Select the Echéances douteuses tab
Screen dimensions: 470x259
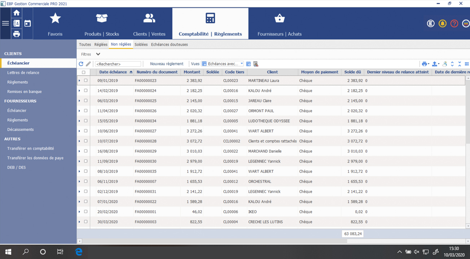(170, 45)
